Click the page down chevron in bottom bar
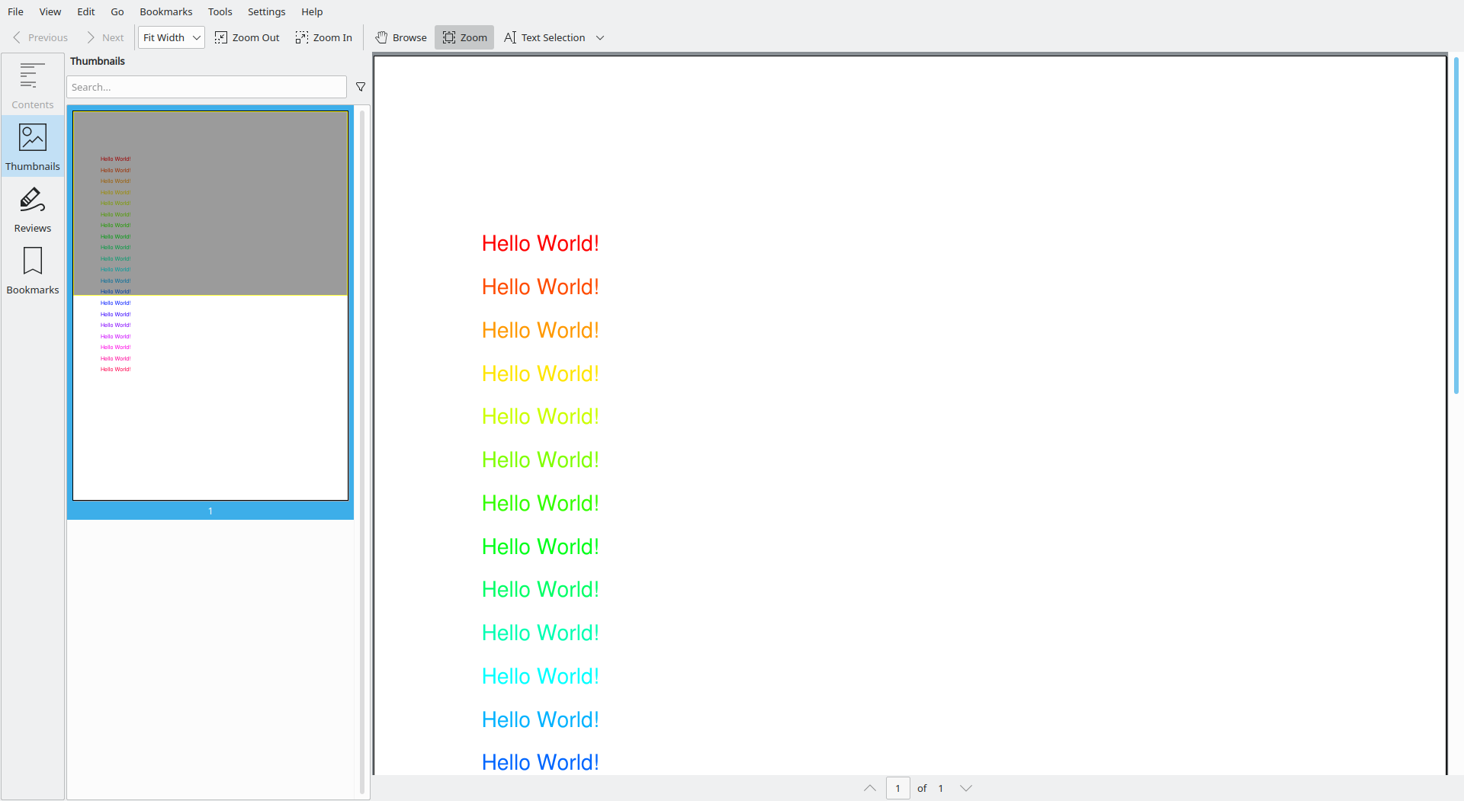 [966, 788]
